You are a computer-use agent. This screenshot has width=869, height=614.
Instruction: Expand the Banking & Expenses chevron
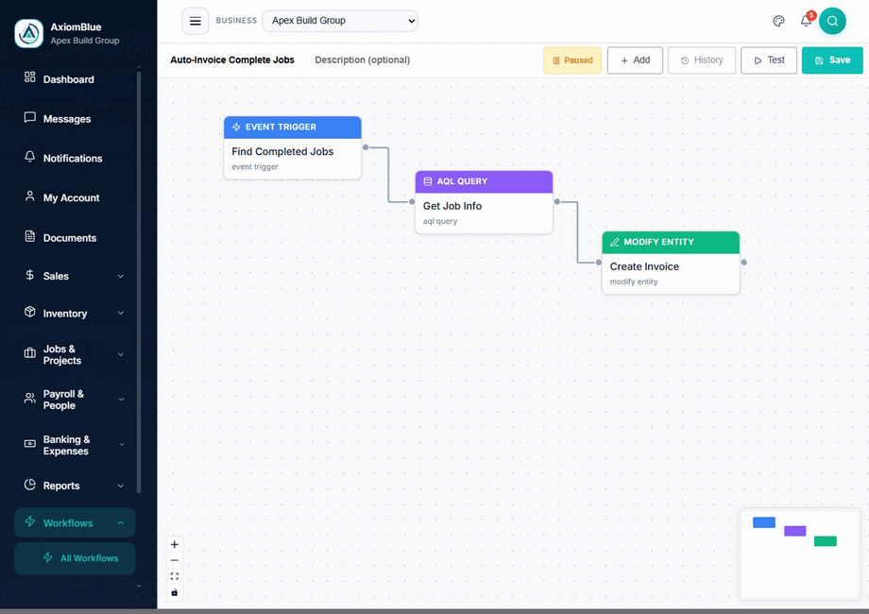pos(121,444)
